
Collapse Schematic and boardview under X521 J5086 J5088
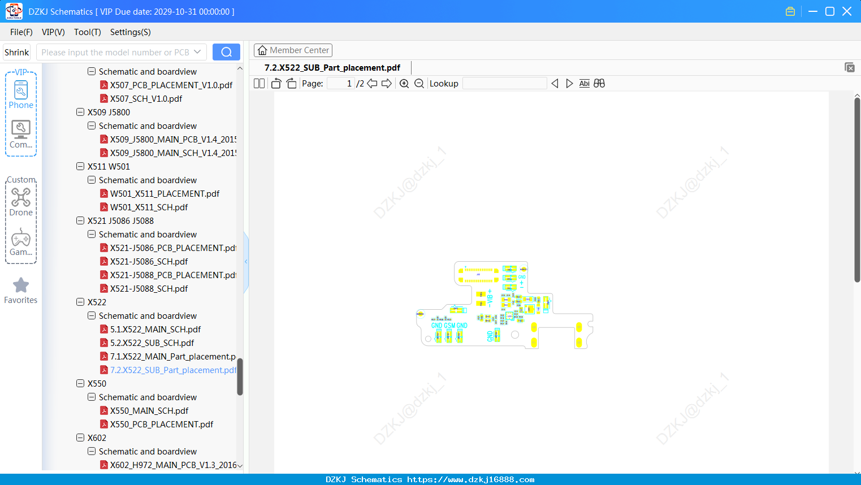(x=92, y=234)
